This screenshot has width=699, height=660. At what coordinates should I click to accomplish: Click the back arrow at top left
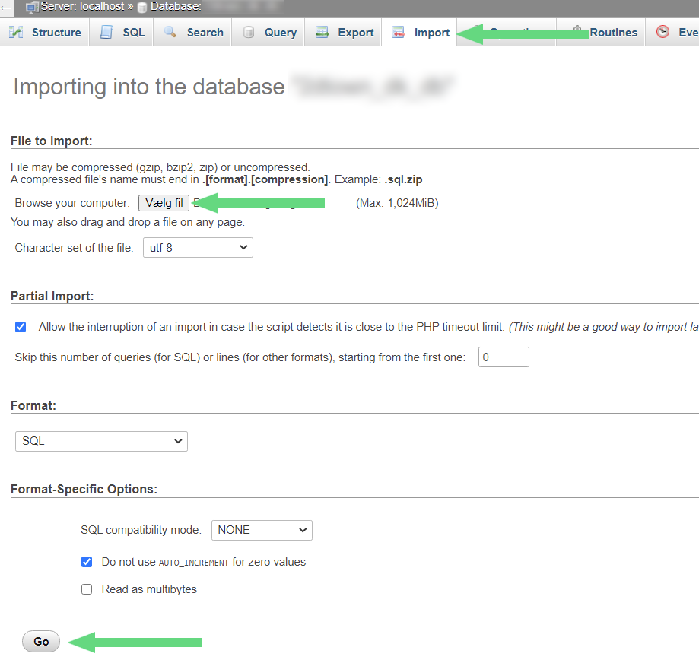pos(6,6)
